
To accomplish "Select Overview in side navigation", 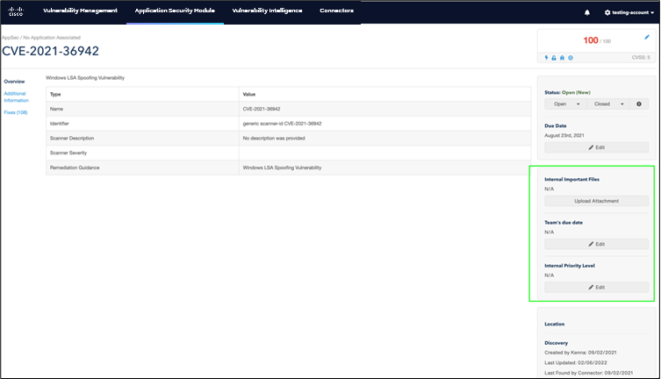I will pos(14,82).
